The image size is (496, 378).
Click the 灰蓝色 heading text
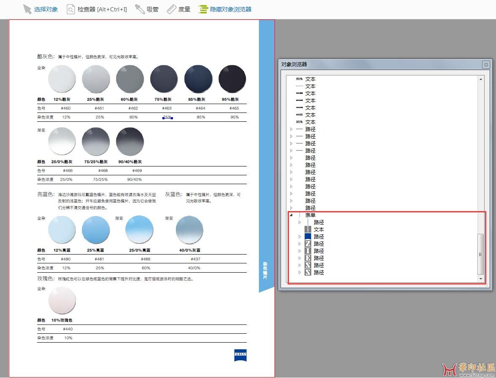pos(174,194)
